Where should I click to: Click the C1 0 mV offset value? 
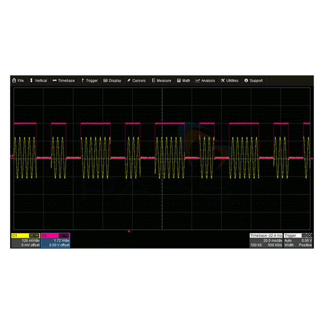pyautogui.click(x=30, y=245)
